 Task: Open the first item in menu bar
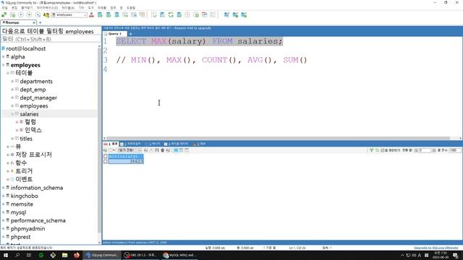pos(5,8)
